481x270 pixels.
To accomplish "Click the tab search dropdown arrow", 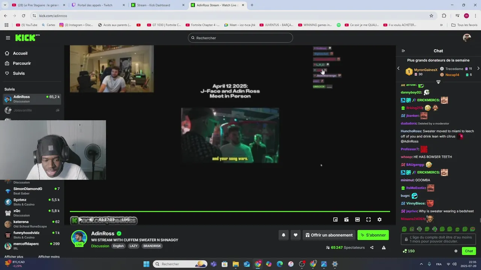I will click(5, 5).
